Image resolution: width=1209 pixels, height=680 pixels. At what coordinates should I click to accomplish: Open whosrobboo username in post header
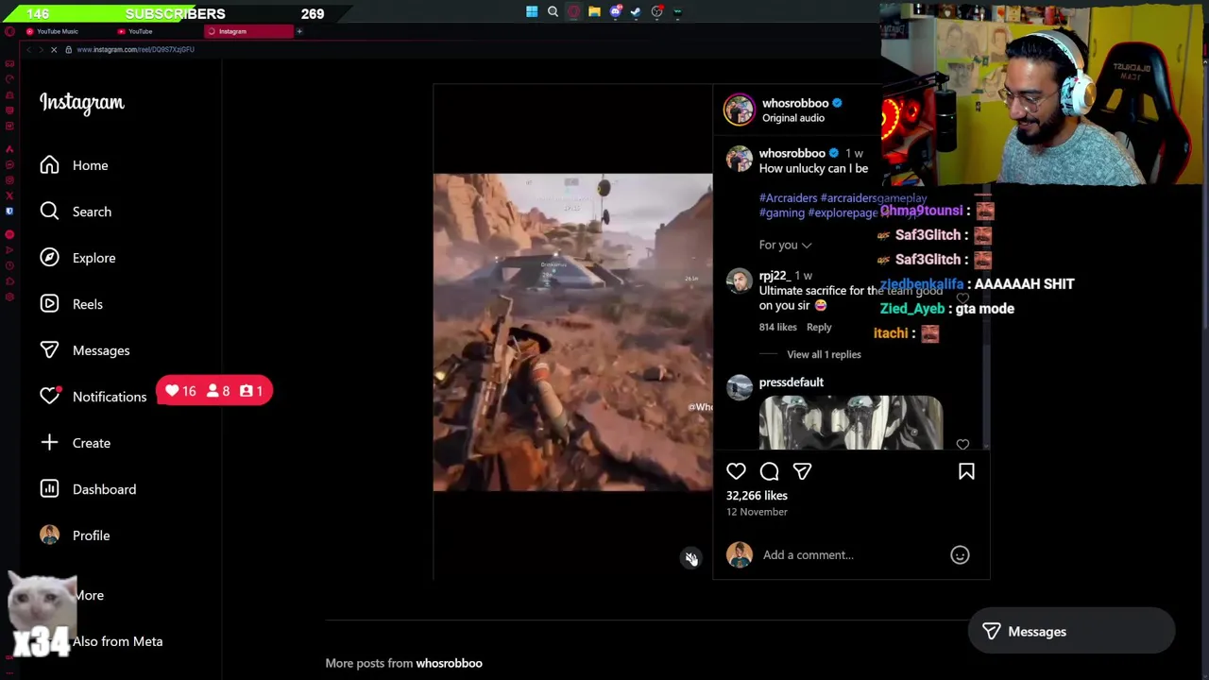[795, 103]
